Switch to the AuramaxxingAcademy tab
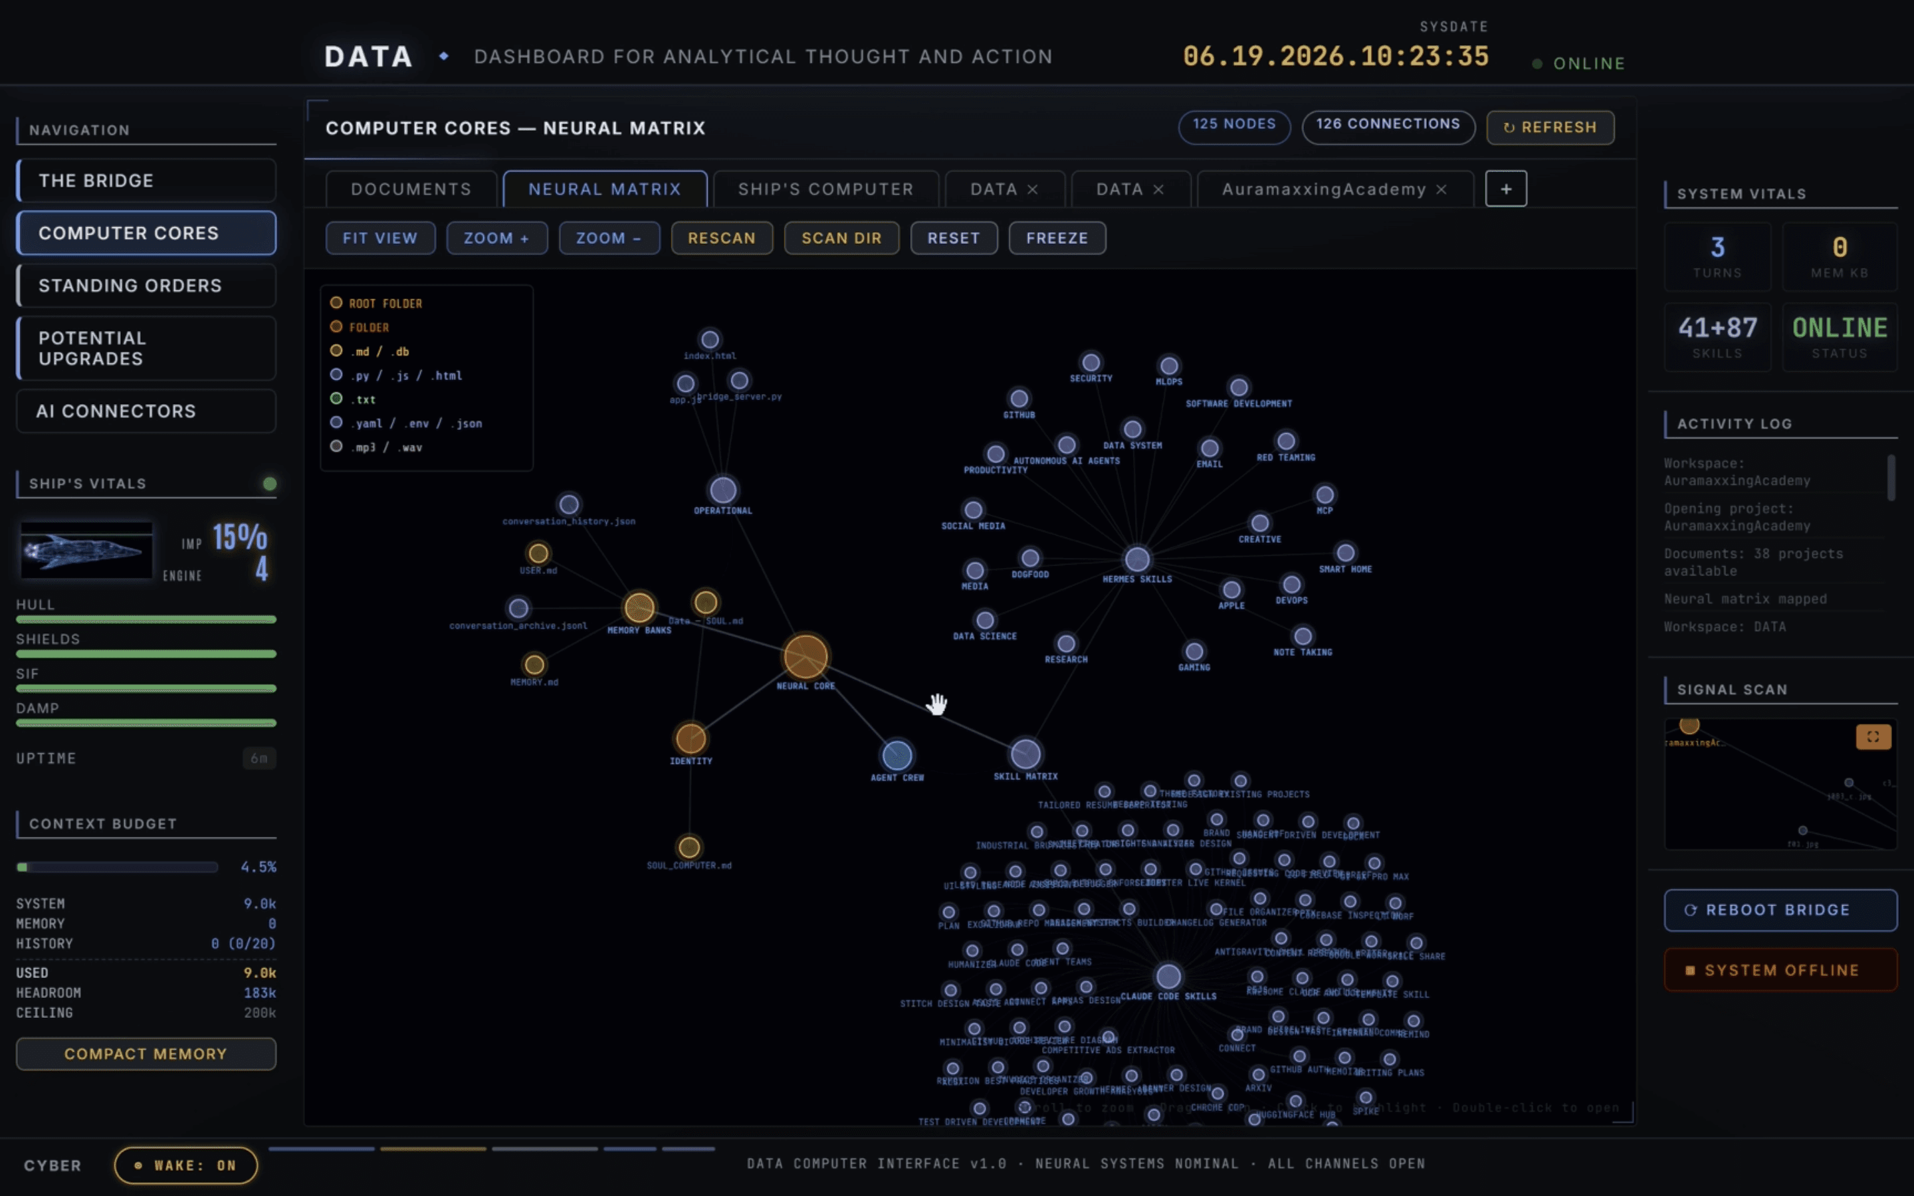The width and height of the screenshot is (1914, 1196). (x=1323, y=190)
